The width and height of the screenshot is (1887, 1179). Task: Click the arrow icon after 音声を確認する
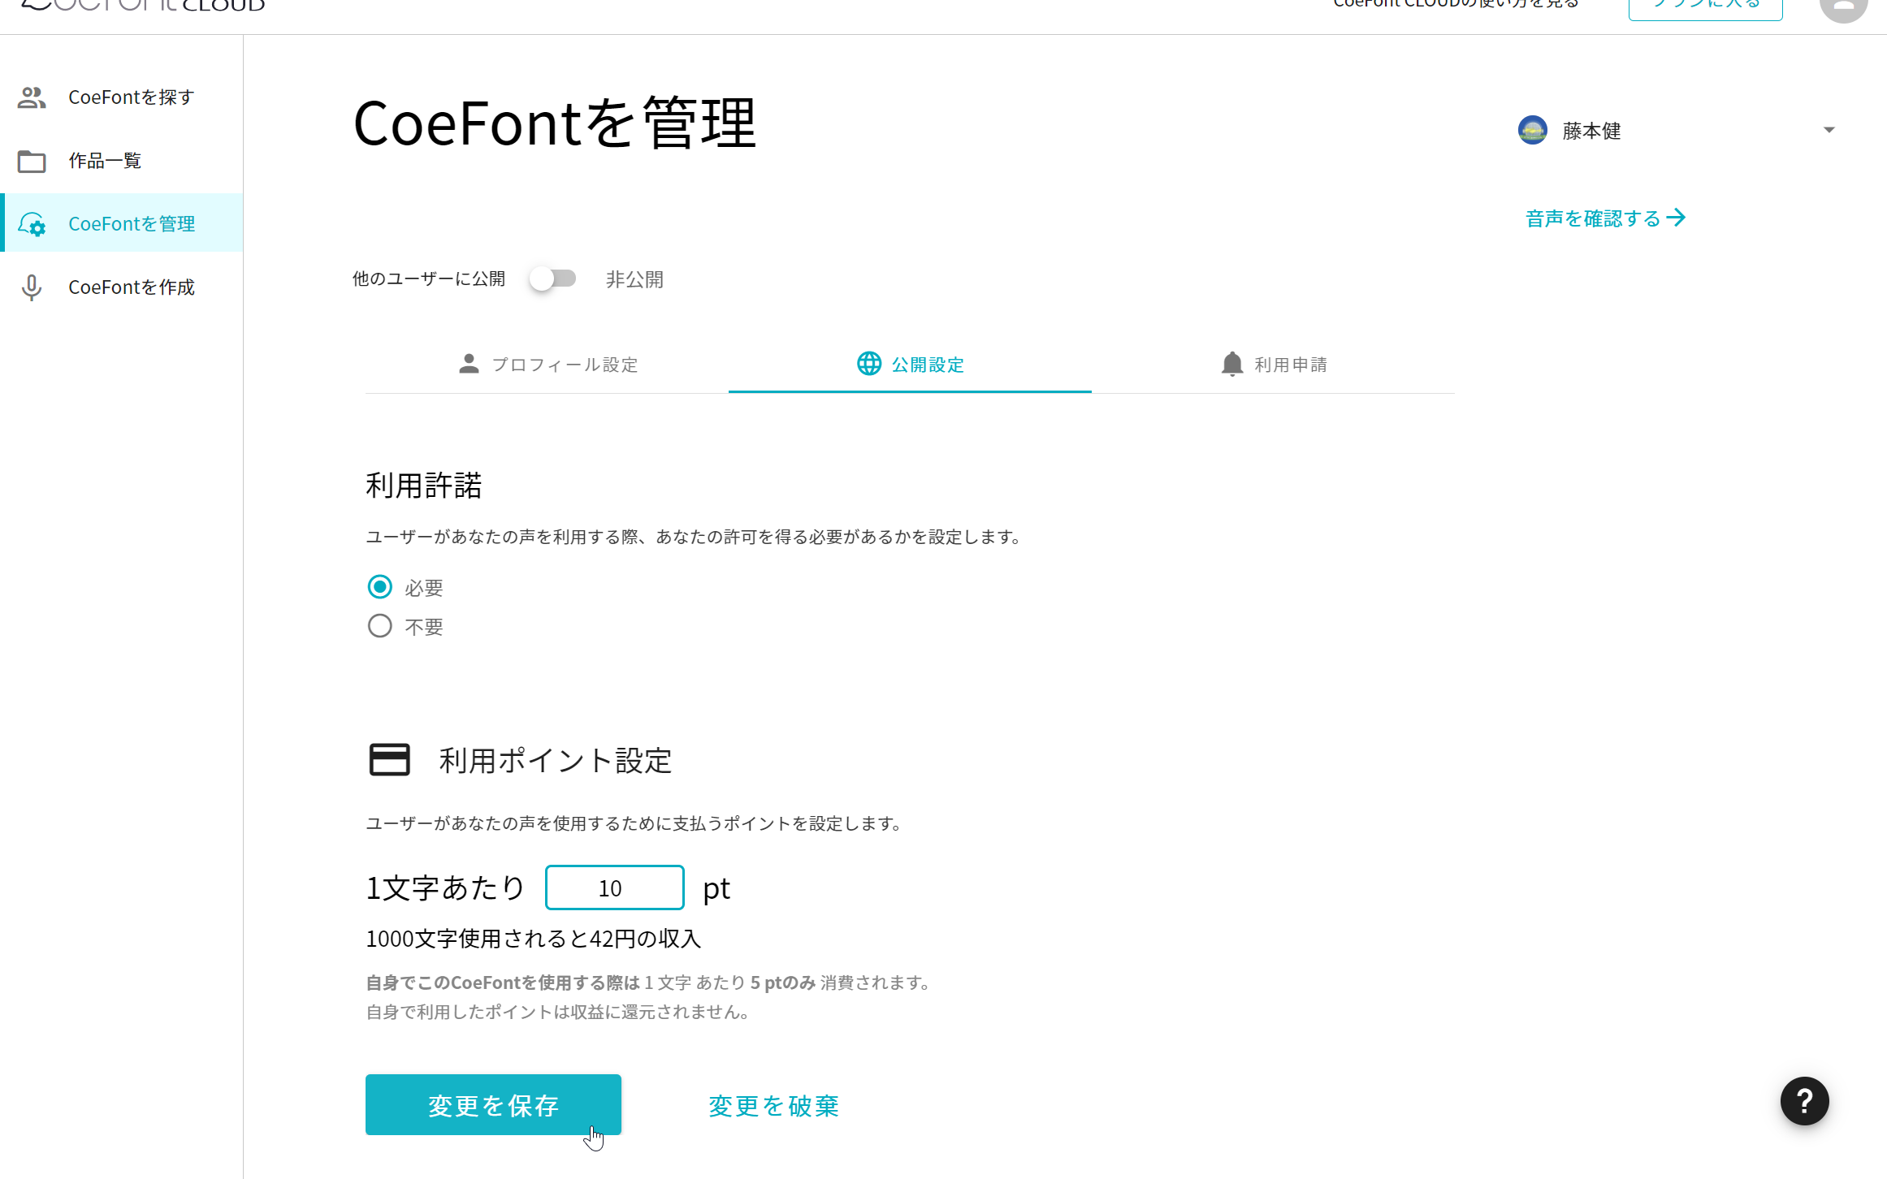click(1676, 218)
